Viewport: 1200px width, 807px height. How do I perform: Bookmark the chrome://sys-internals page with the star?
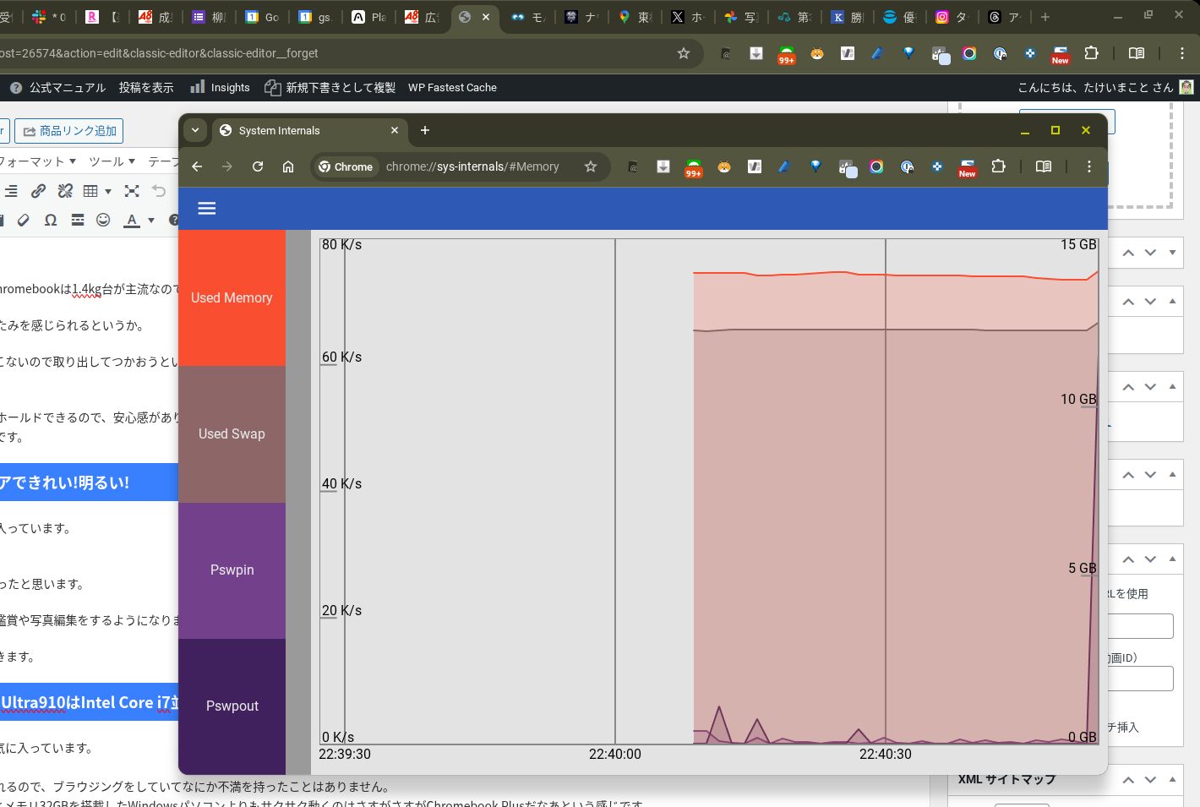coord(591,166)
